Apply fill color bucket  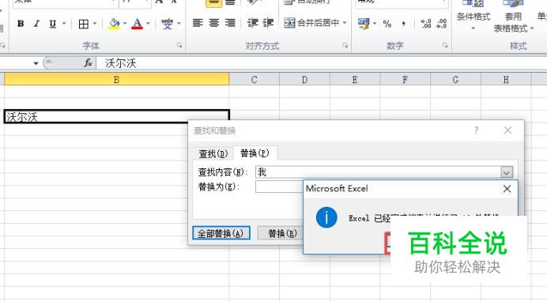point(114,24)
